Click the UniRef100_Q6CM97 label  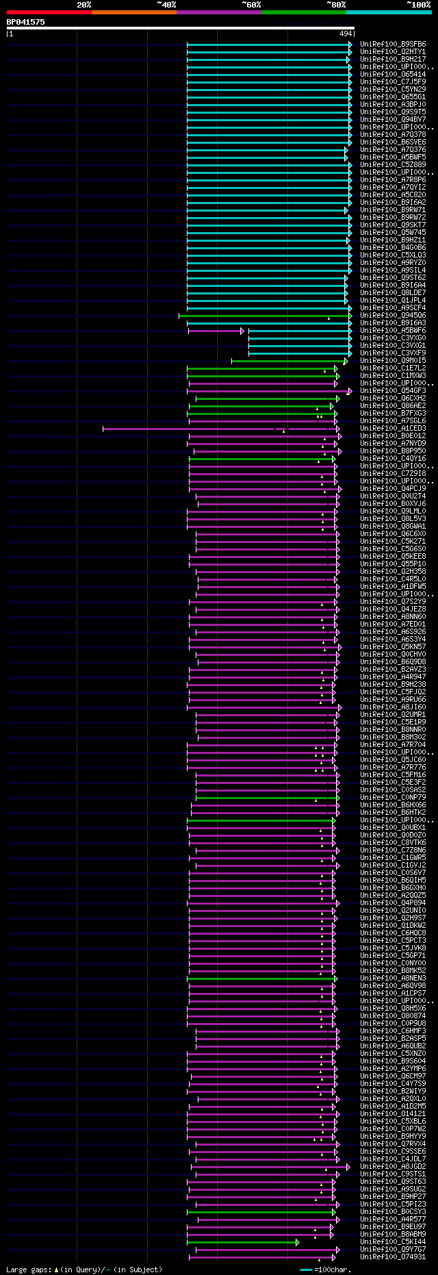point(393,1076)
